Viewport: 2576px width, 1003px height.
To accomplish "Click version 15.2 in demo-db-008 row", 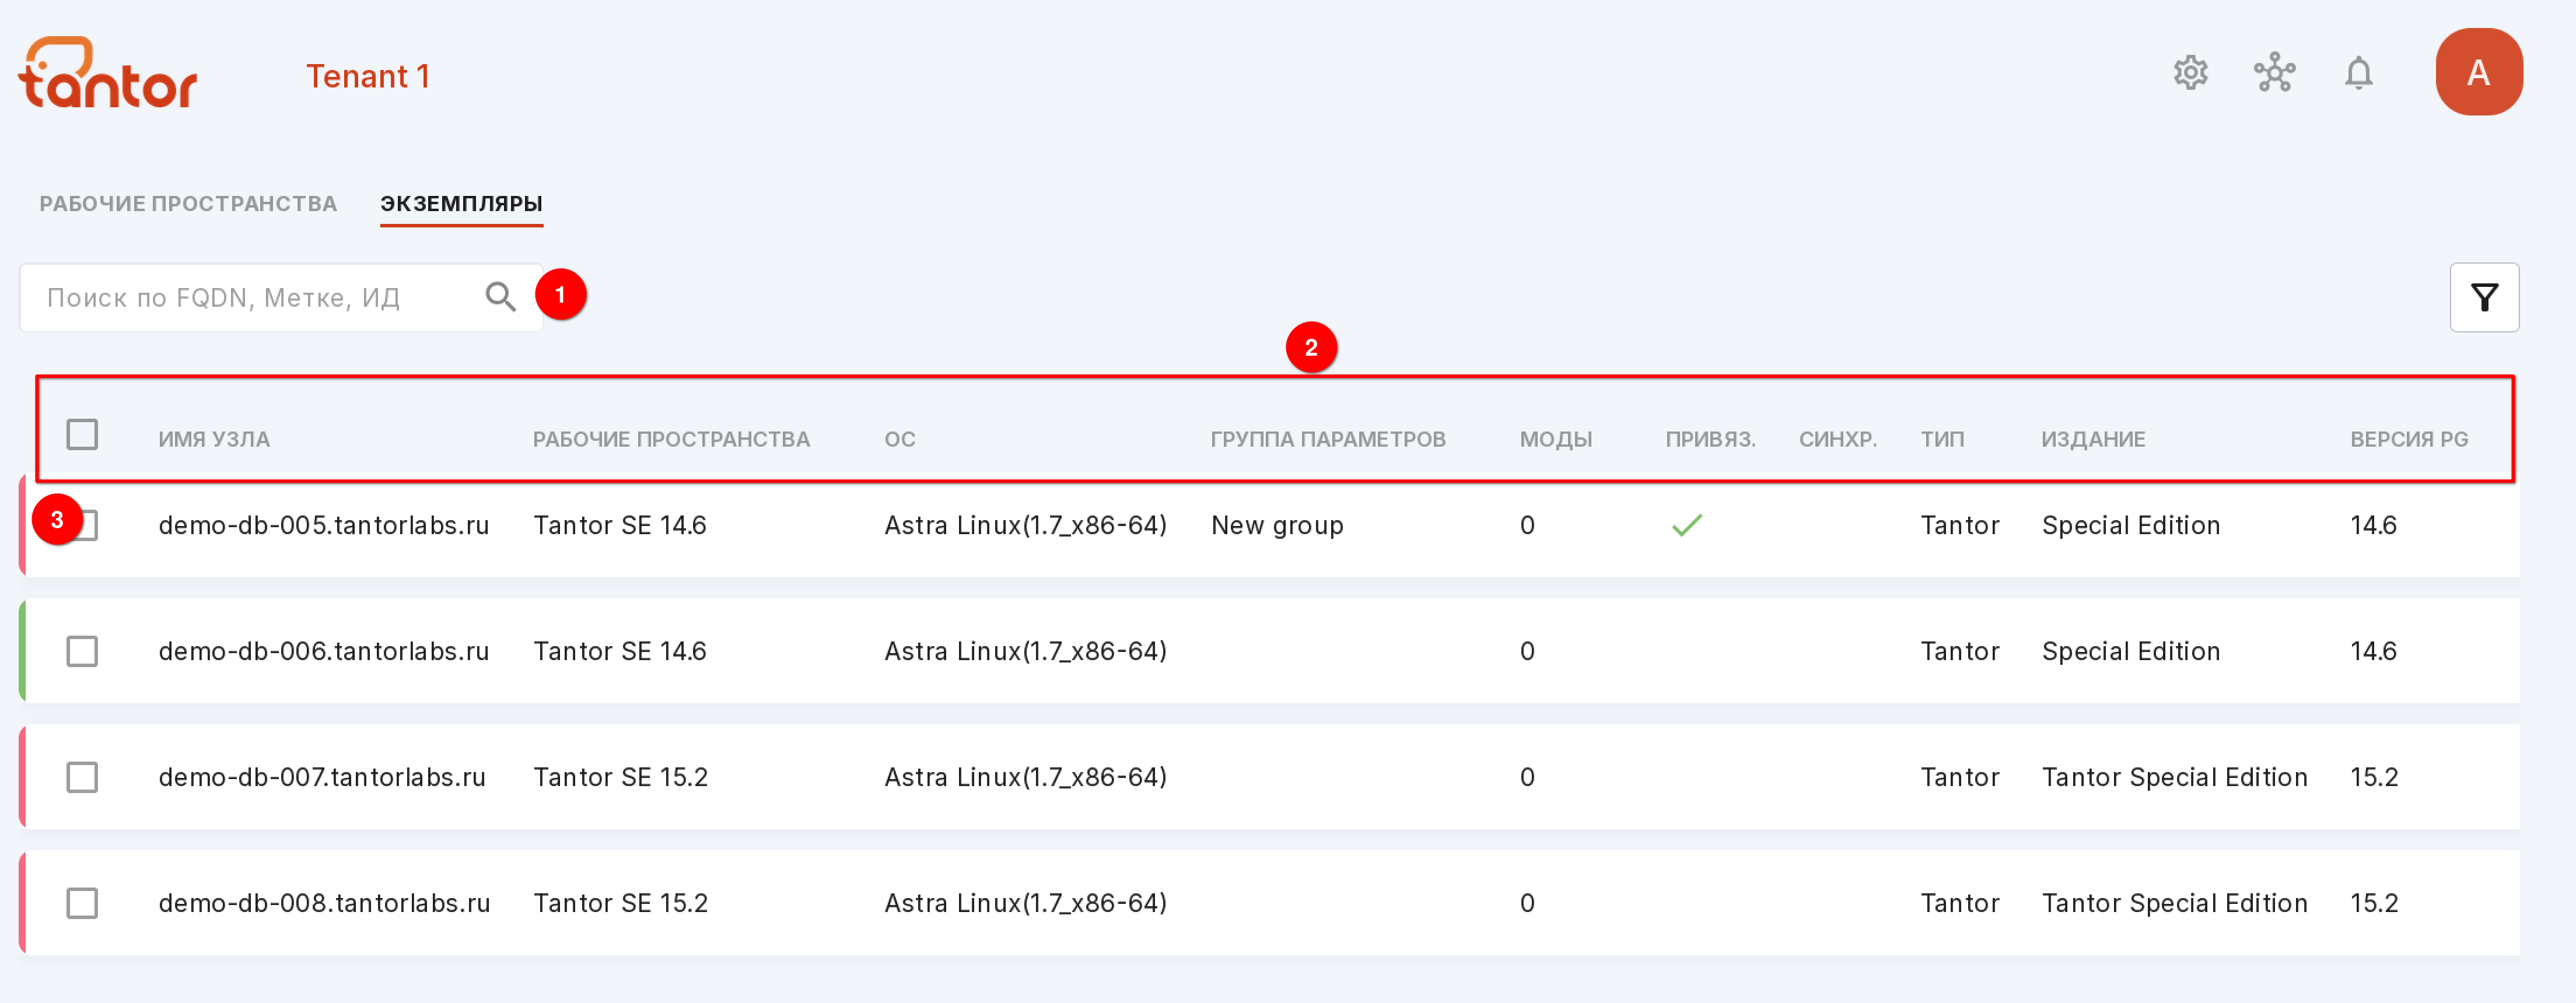I will 2374,903.
